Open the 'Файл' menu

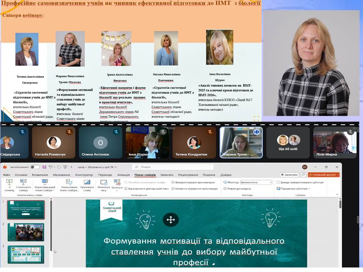click(6, 175)
